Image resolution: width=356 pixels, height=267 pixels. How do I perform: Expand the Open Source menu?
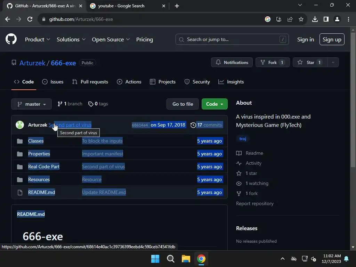[111, 40]
